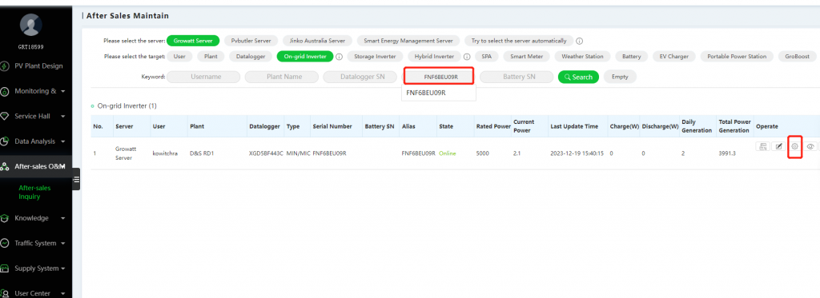The image size is (820, 298).
Task: Choose EV Charger target
Action: (x=674, y=57)
